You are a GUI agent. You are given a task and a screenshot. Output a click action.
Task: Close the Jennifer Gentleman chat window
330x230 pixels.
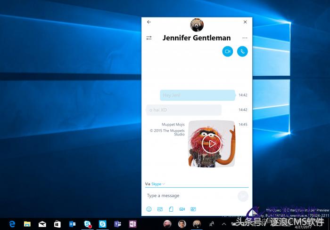click(x=245, y=22)
